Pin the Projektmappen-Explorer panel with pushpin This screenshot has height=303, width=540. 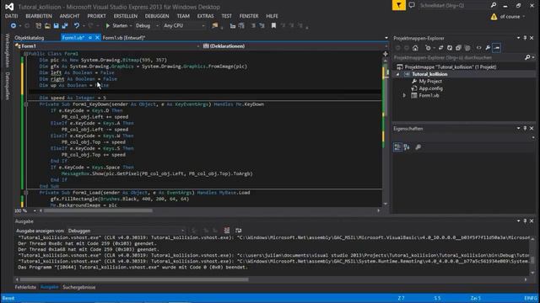click(525, 38)
